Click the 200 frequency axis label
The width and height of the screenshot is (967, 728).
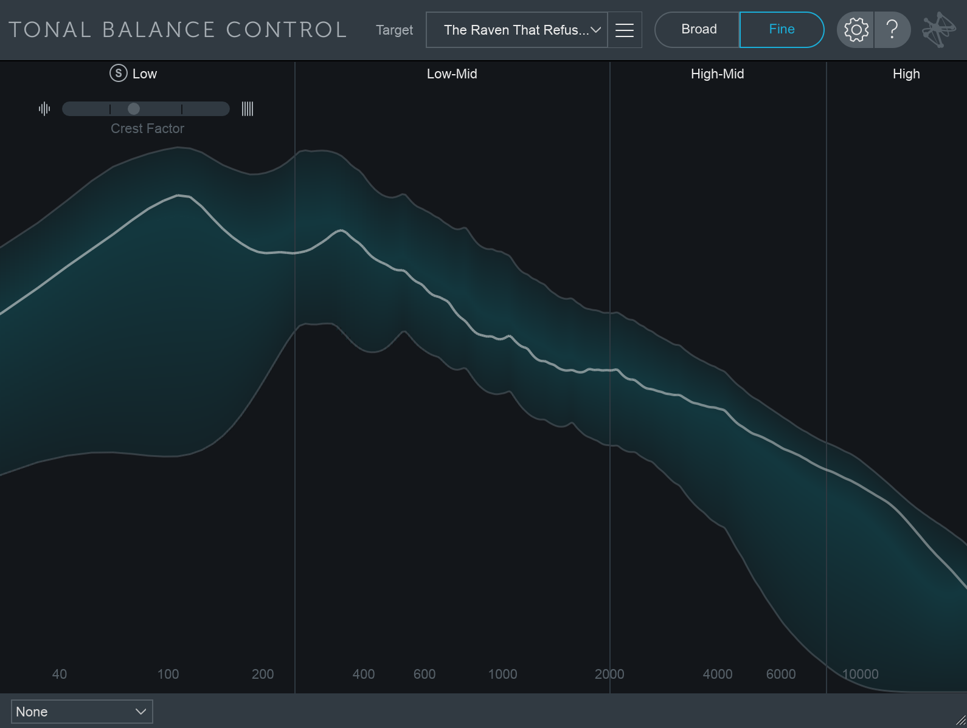(263, 674)
